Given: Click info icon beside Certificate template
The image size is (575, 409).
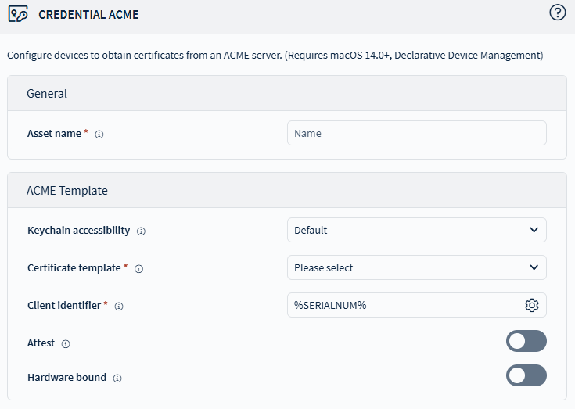Looking at the screenshot, I should [138, 268].
